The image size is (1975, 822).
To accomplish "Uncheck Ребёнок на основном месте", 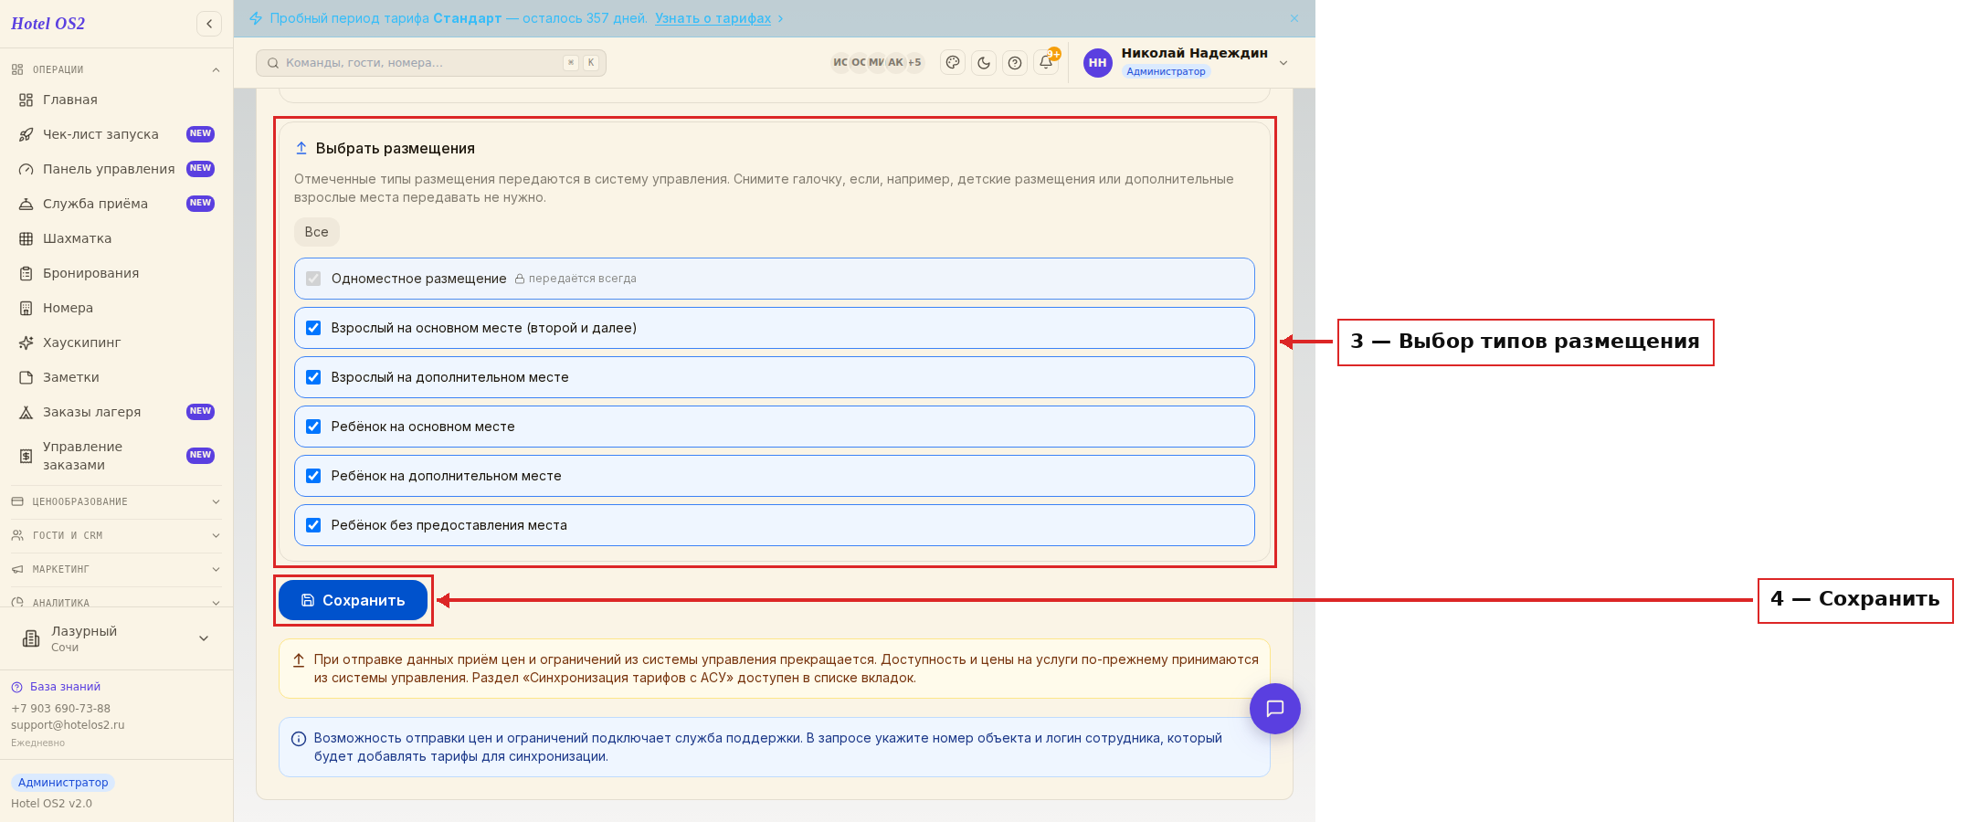I will tap(313, 427).
